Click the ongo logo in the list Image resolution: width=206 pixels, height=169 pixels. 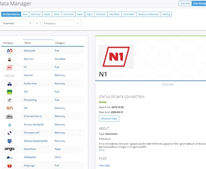pyautogui.click(x=9, y=149)
